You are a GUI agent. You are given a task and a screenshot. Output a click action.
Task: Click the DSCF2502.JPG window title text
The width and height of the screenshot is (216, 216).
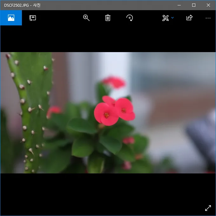click(22, 5)
